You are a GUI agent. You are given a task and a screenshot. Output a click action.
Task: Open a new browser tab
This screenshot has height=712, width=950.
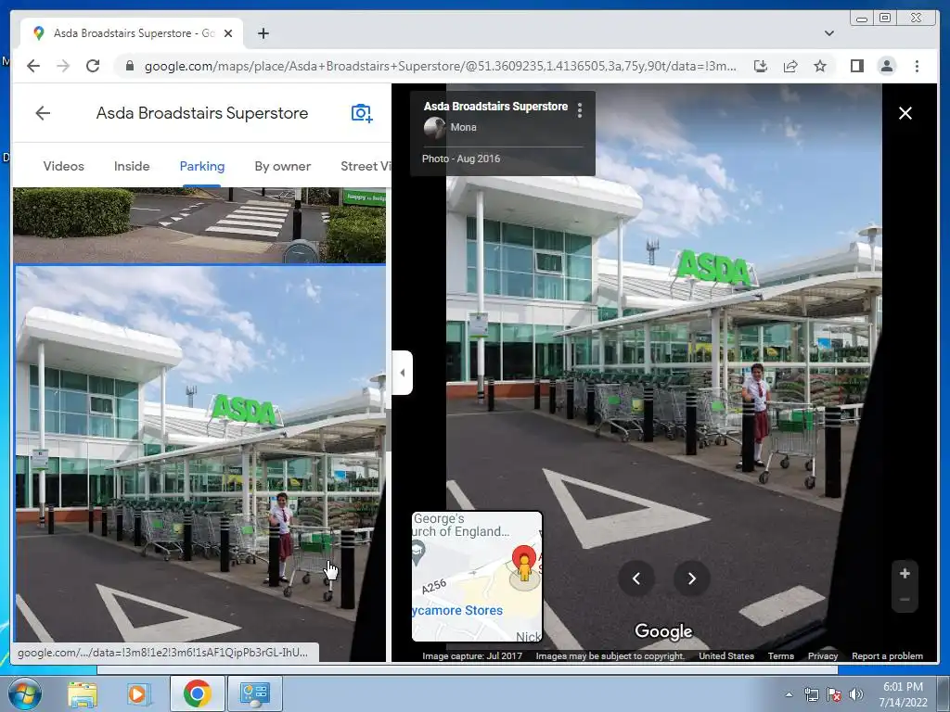(x=263, y=33)
